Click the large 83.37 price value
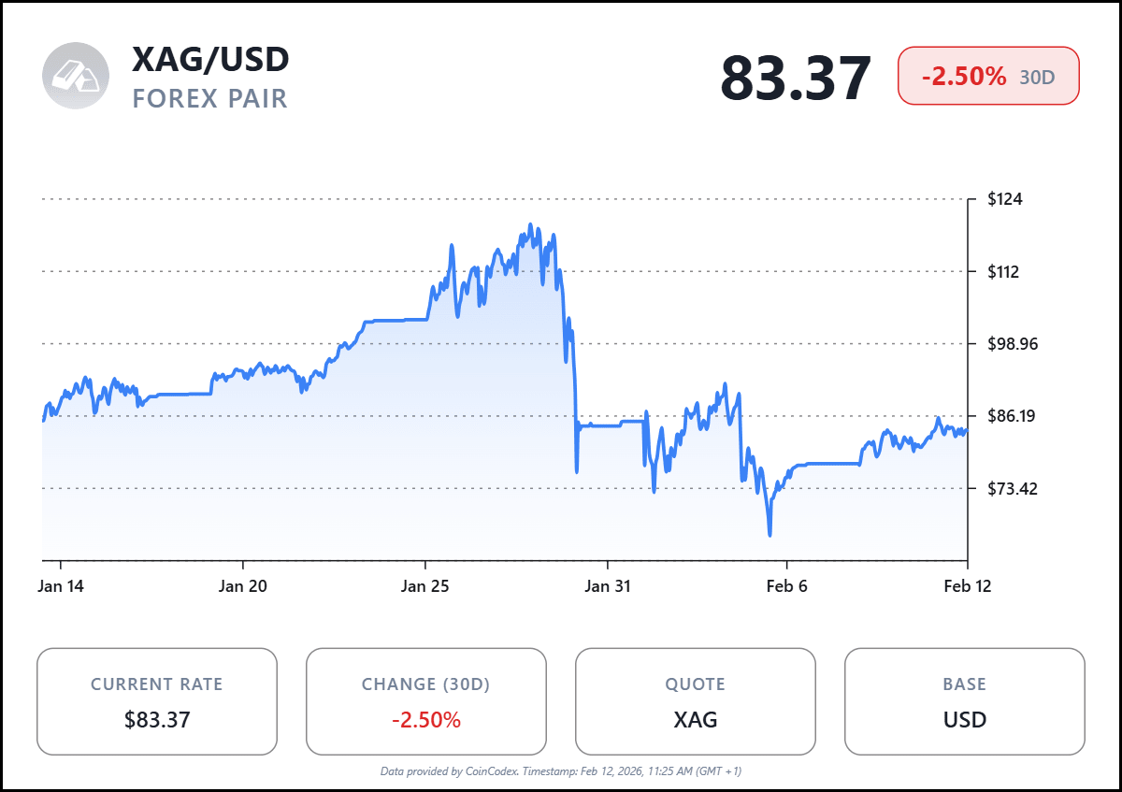This screenshot has width=1122, height=792. pos(795,79)
